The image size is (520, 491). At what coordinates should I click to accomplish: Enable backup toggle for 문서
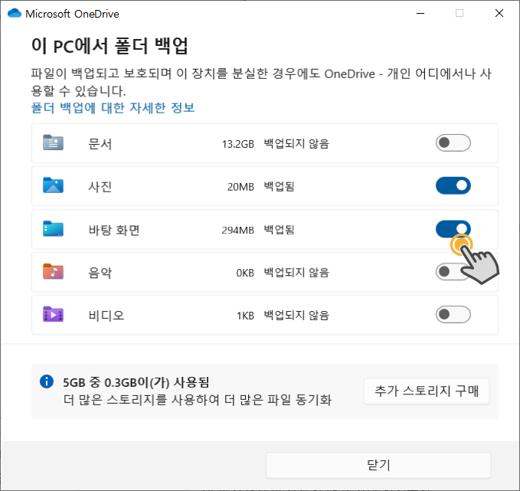coord(453,143)
